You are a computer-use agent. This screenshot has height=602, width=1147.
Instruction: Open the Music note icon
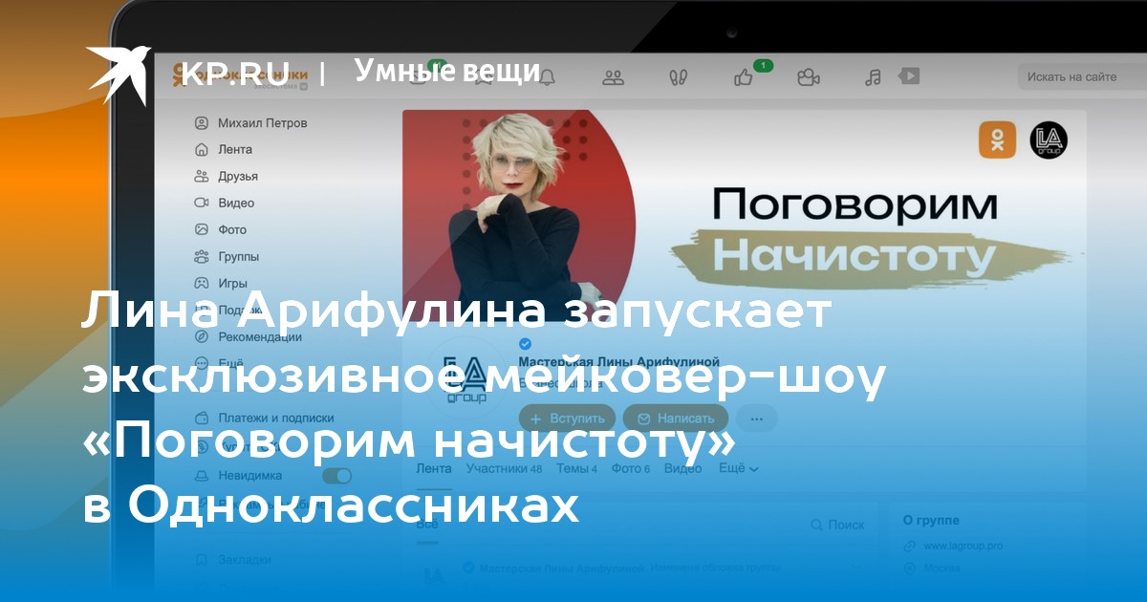click(x=872, y=76)
